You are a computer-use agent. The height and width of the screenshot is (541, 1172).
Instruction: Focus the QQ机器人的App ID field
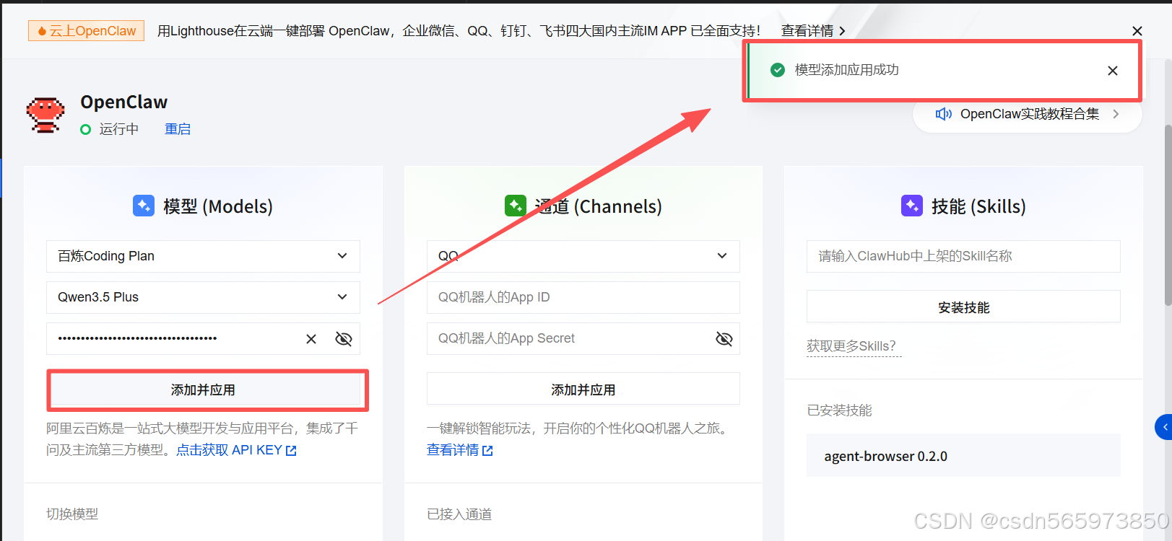[x=583, y=297]
